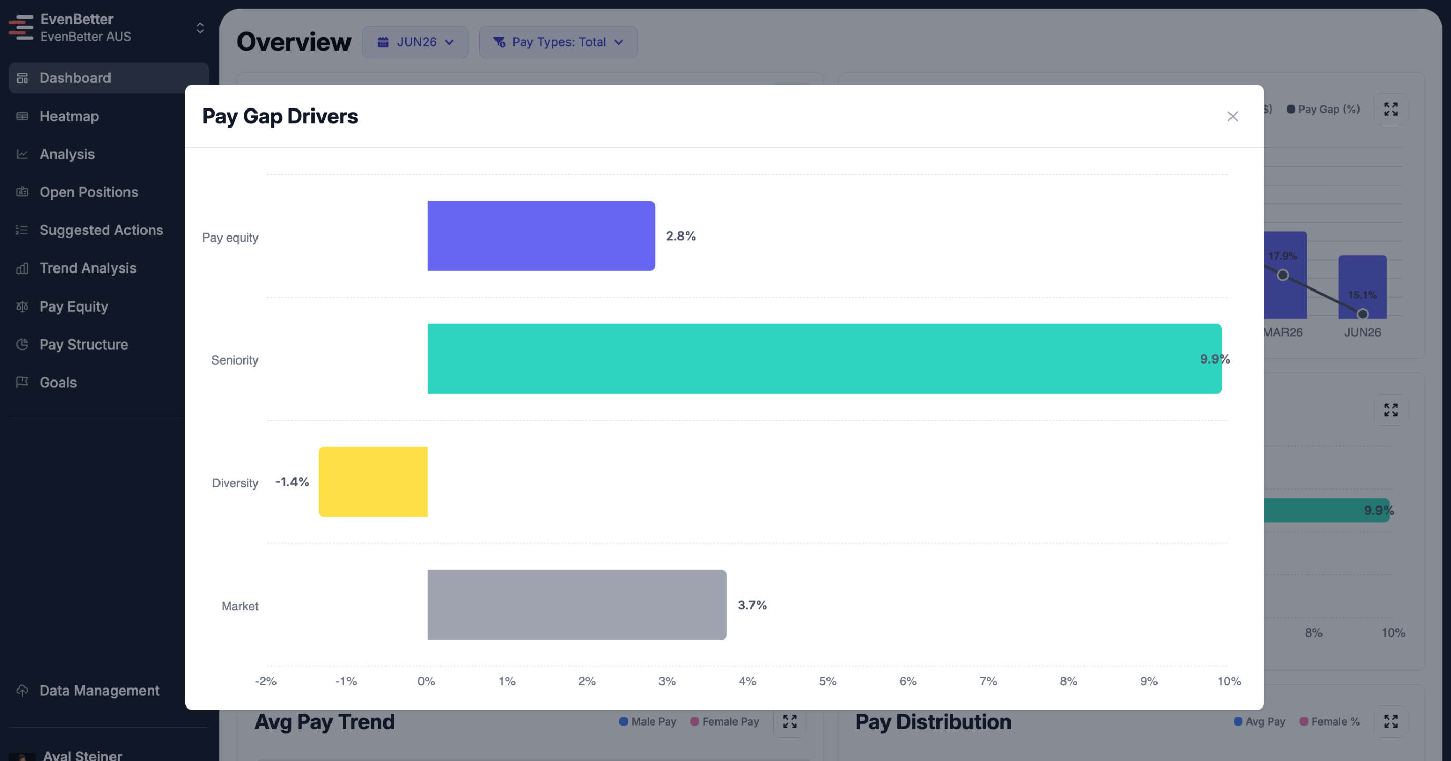Viewport: 1451px width, 761px height.
Task: Click the Seniority 9.9% bar
Action: point(824,359)
